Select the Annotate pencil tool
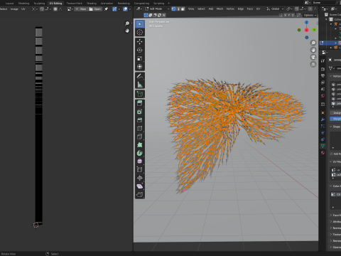 [x=140, y=76]
